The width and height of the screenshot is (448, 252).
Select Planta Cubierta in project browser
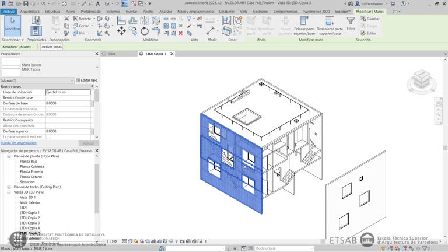(32, 167)
